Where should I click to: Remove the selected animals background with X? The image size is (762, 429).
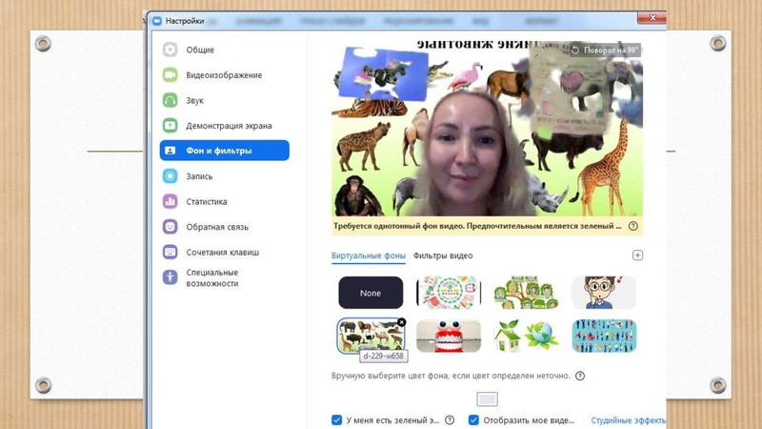pos(401,322)
